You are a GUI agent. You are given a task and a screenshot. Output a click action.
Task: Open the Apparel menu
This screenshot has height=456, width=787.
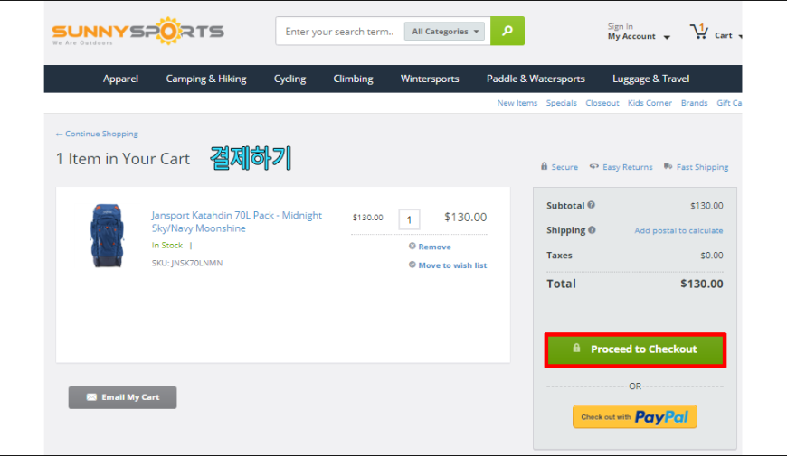coord(120,79)
